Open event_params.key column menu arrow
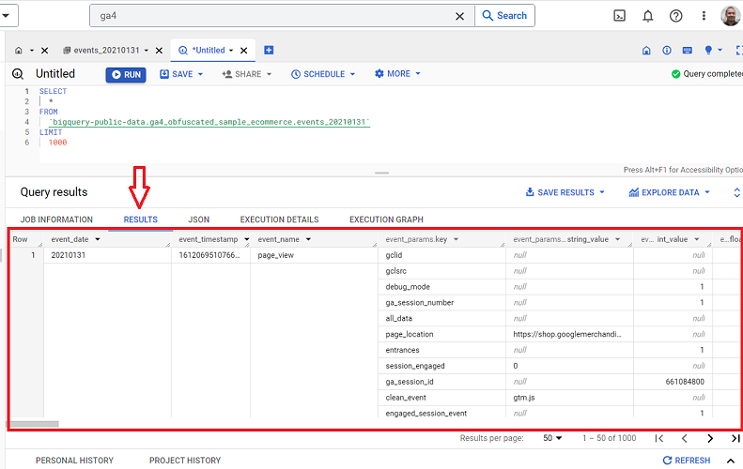Image resolution: width=743 pixels, height=469 pixels. (456, 239)
